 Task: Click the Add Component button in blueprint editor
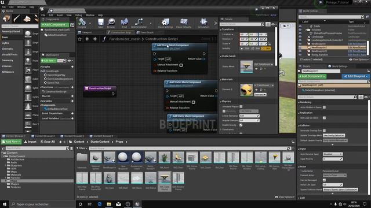(54, 25)
